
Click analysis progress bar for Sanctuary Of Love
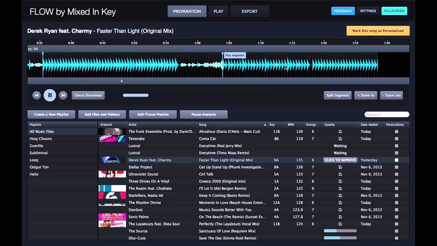pos(340,231)
